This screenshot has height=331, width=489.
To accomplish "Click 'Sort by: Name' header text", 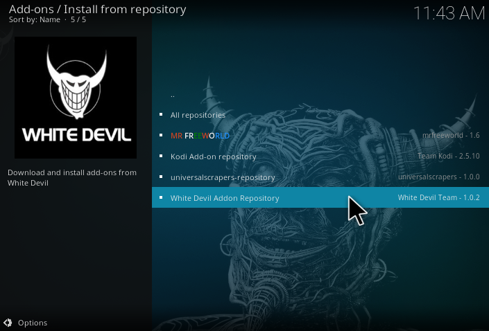I will coord(34,19).
